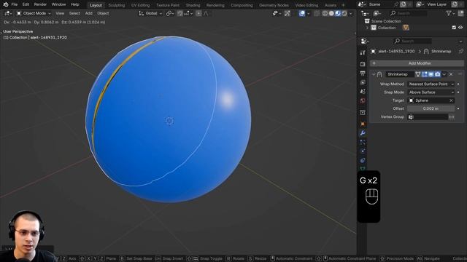Open the Tool properties tab

[363, 52]
